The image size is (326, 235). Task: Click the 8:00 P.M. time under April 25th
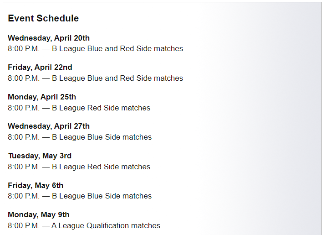pyautogui.click(x=24, y=108)
